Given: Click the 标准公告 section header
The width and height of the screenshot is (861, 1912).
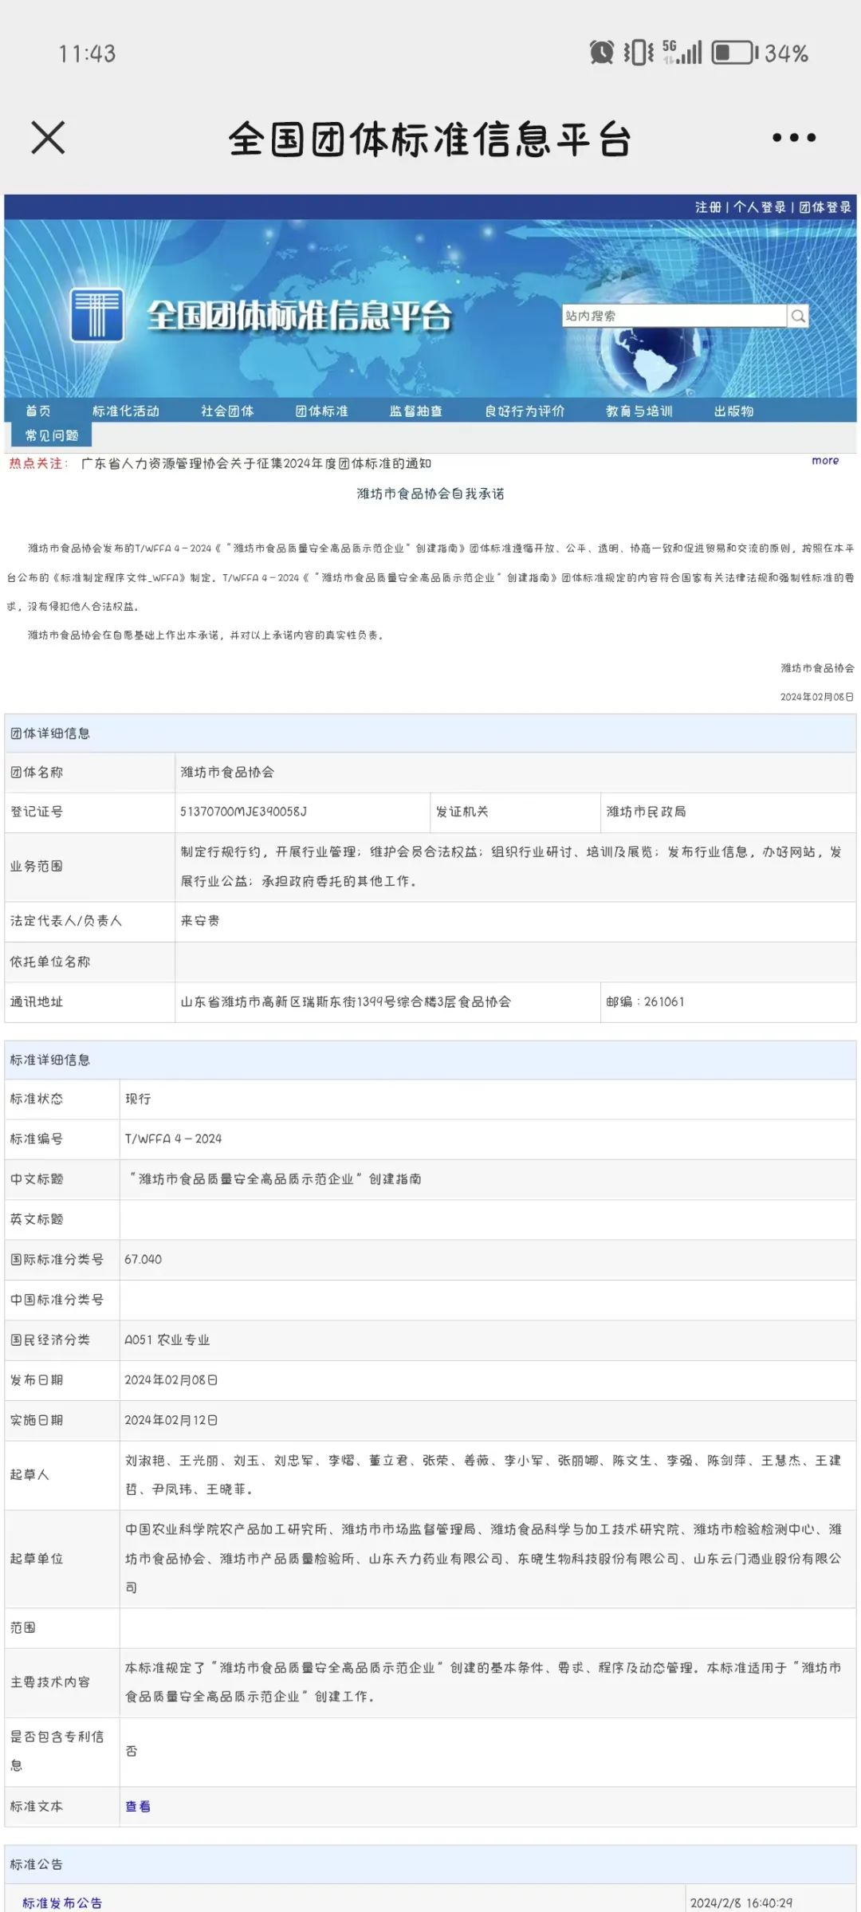Looking at the screenshot, I should pos(431,1864).
